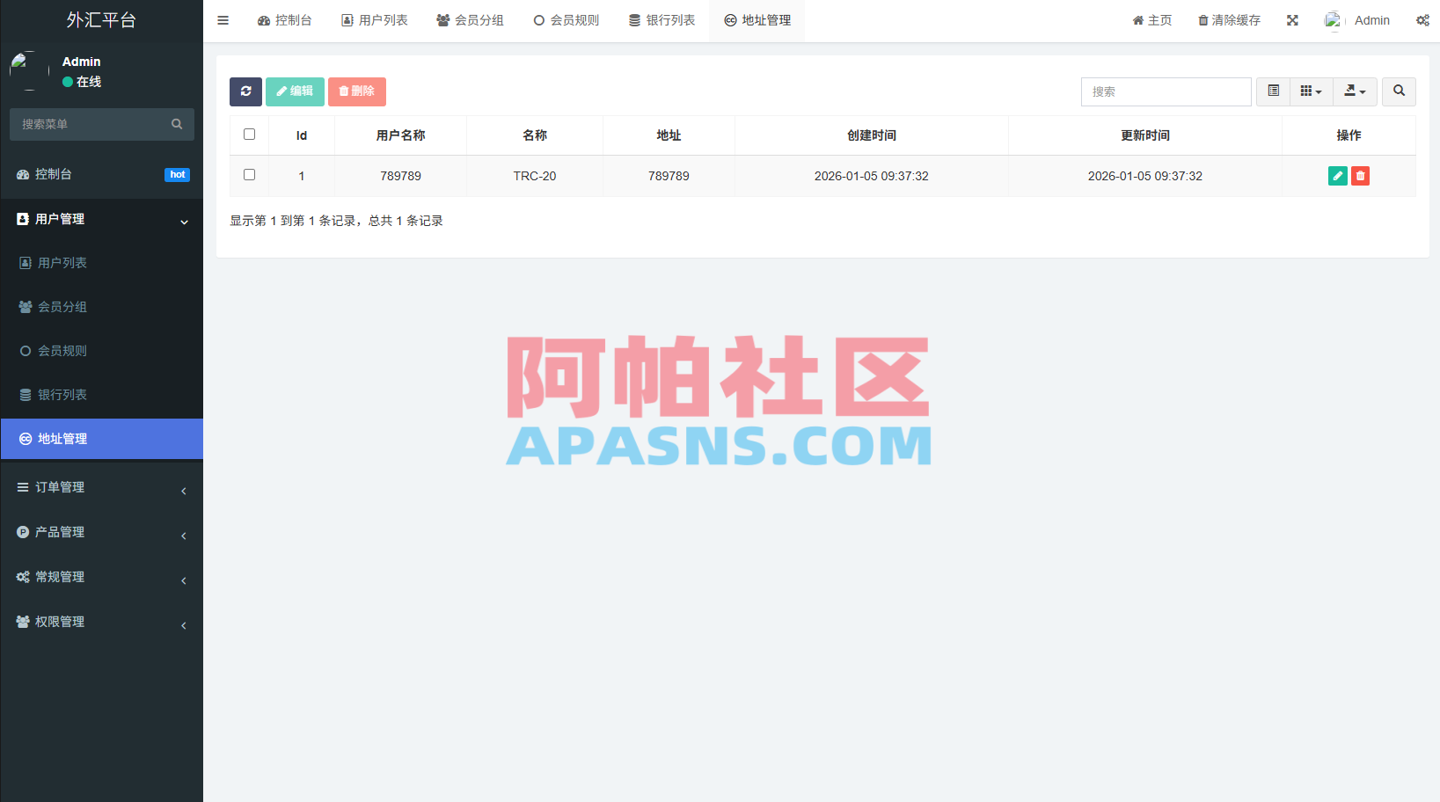The width and height of the screenshot is (1440, 802).
Task: Open 地址管理 in the sidebar
Action: coord(102,439)
